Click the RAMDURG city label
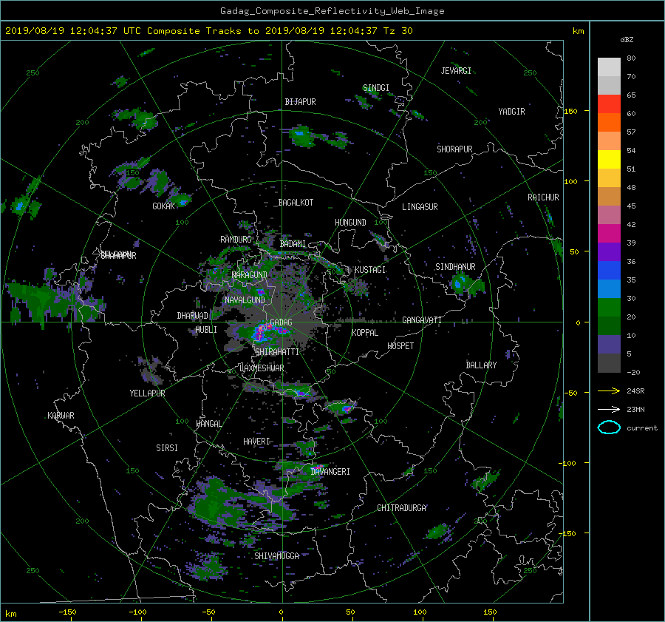Image resolution: width=665 pixels, height=622 pixels. tap(236, 240)
